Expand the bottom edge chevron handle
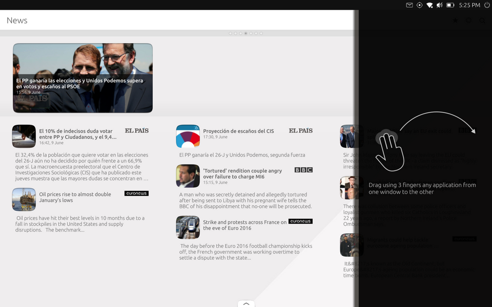492x307 pixels. pos(246,303)
